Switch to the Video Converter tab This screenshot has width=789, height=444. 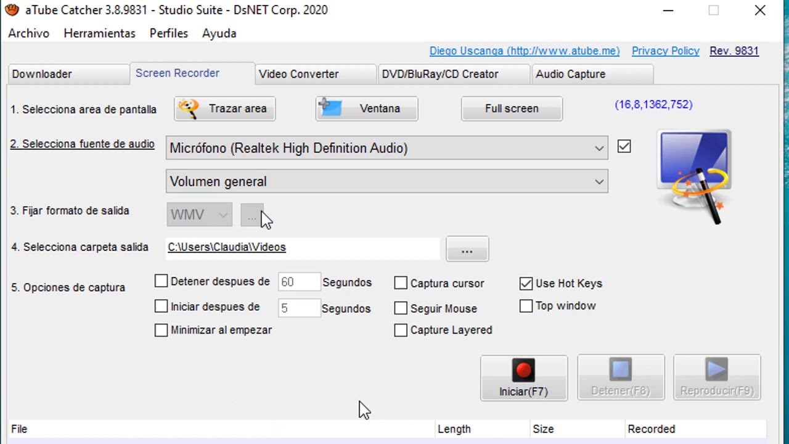(x=316, y=74)
